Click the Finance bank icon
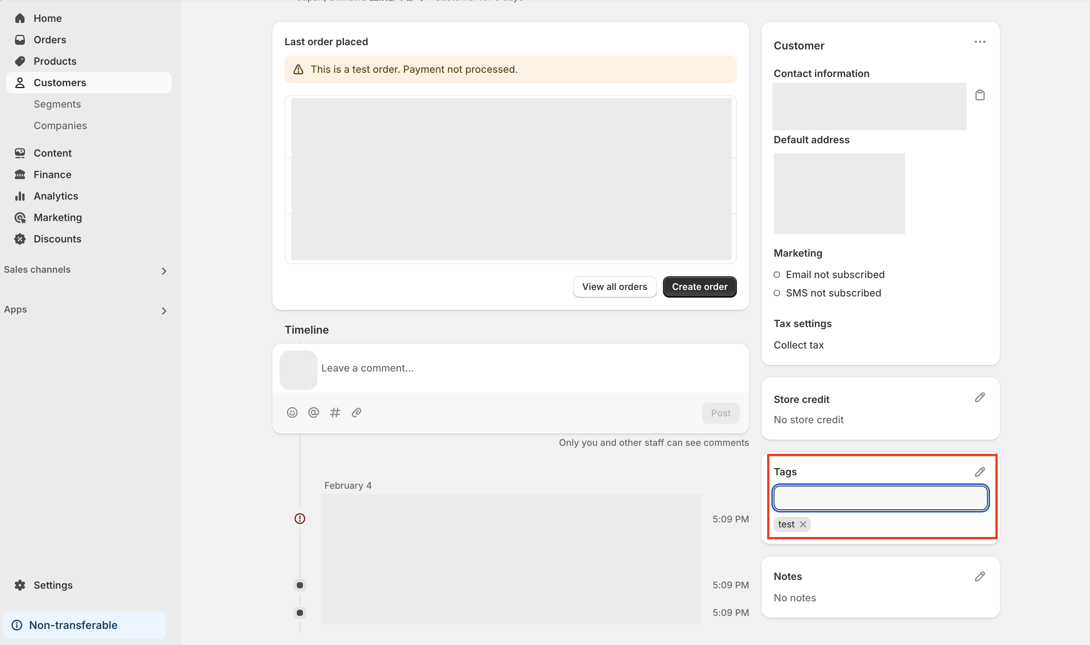1090x645 pixels. pos(20,174)
